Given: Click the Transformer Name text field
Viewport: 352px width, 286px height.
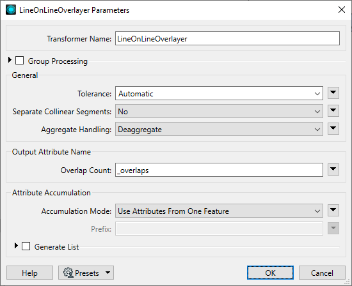Looking at the screenshot, I should tap(227, 38).
